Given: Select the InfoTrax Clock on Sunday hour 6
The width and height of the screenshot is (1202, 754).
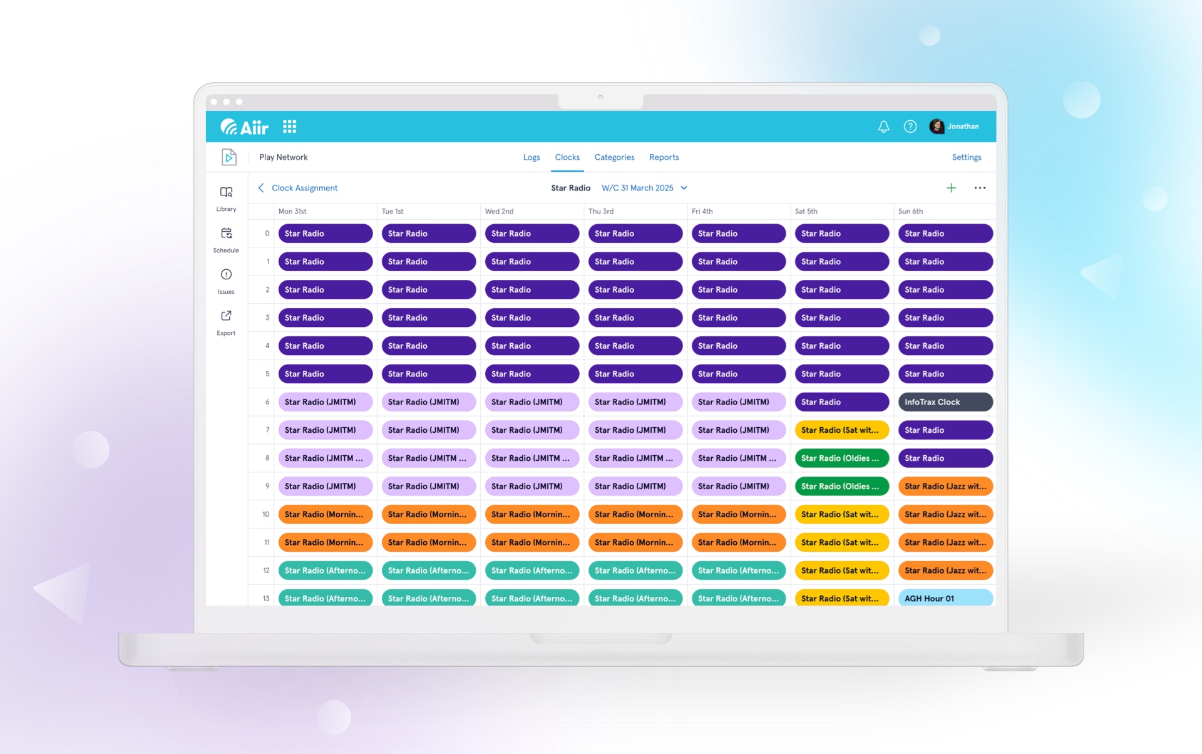Looking at the screenshot, I should point(945,402).
